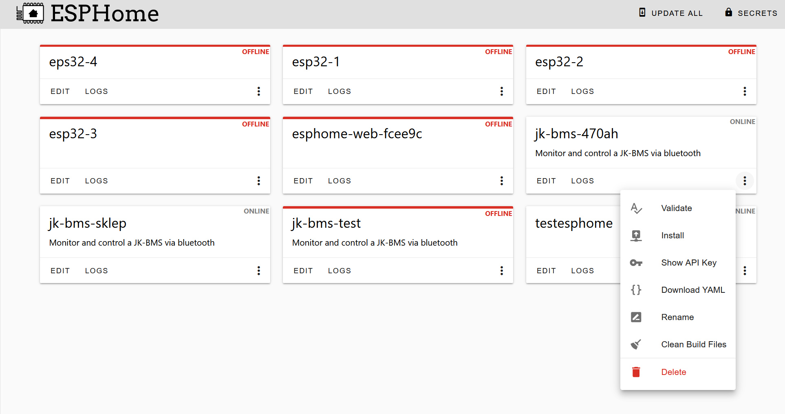Click the Validate spellcheck icon
785x414 pixels.
tap(636, 208)
